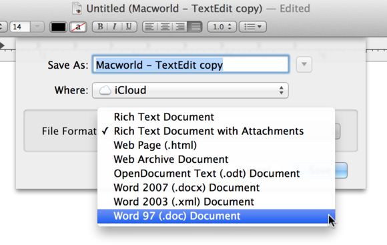Select OpenDocument Text (.odt) Document
Screen dimensions: 387x245
(x=216, y=174)
